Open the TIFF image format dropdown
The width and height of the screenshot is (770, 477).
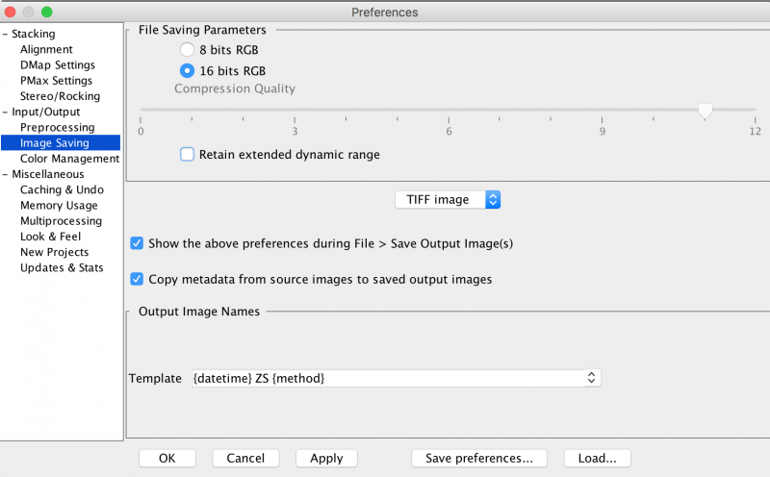(449, 200)
